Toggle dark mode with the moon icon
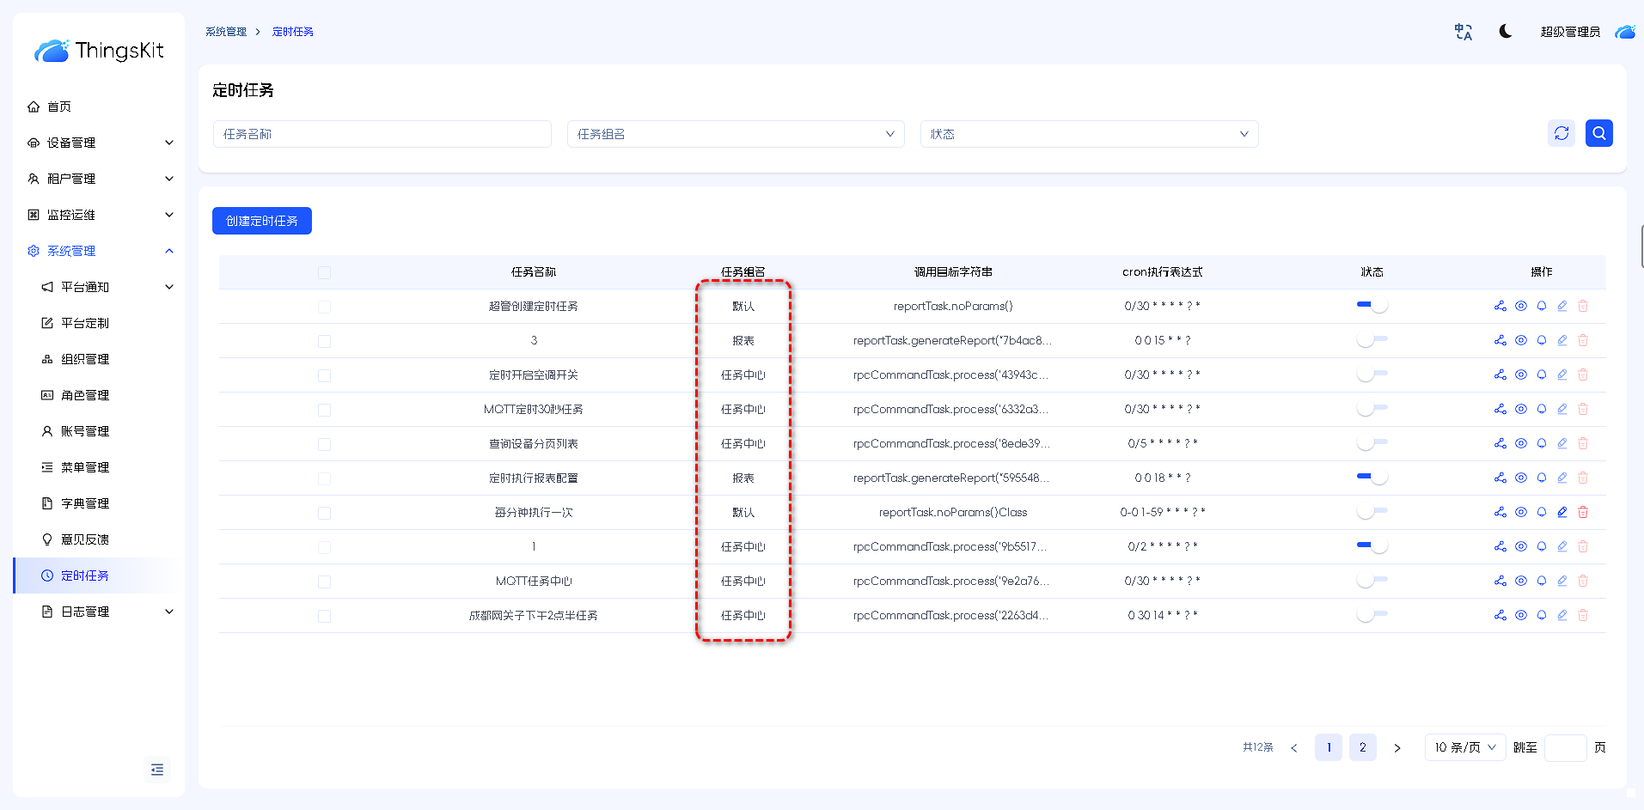The height and width of the screenshot is (810, 1644). pos(1506,32)
